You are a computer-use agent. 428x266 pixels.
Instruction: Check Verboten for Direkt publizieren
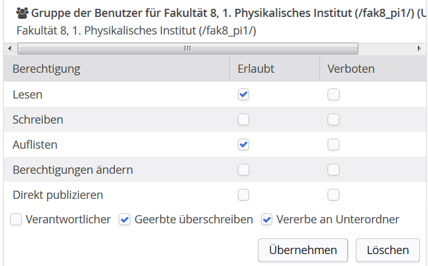pyautogui.click(x=333, y=194)
